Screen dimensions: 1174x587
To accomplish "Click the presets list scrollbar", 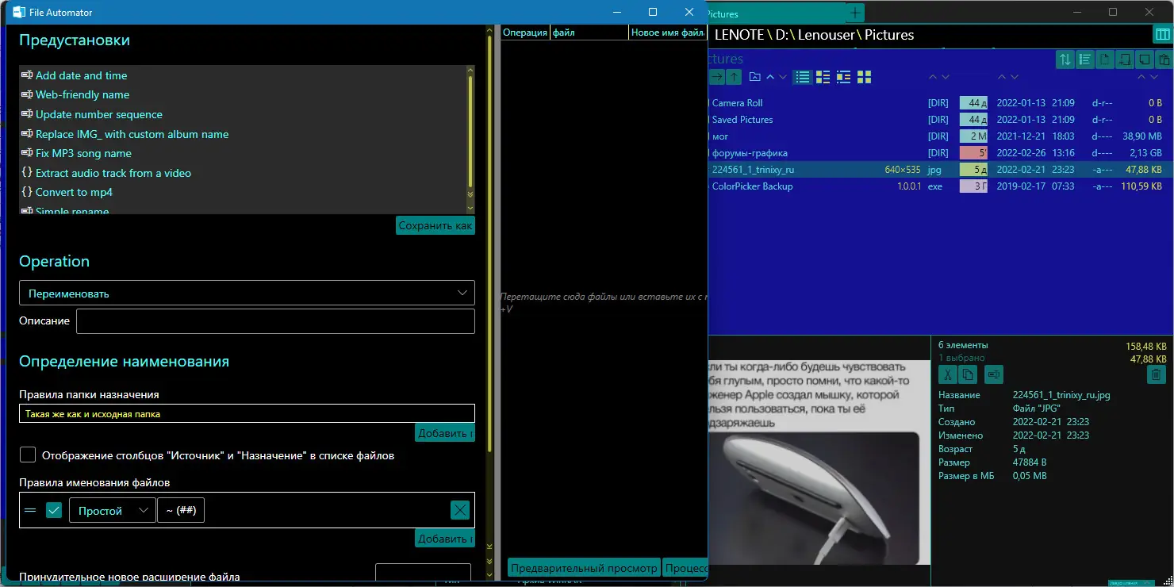I will pos(470,133).
